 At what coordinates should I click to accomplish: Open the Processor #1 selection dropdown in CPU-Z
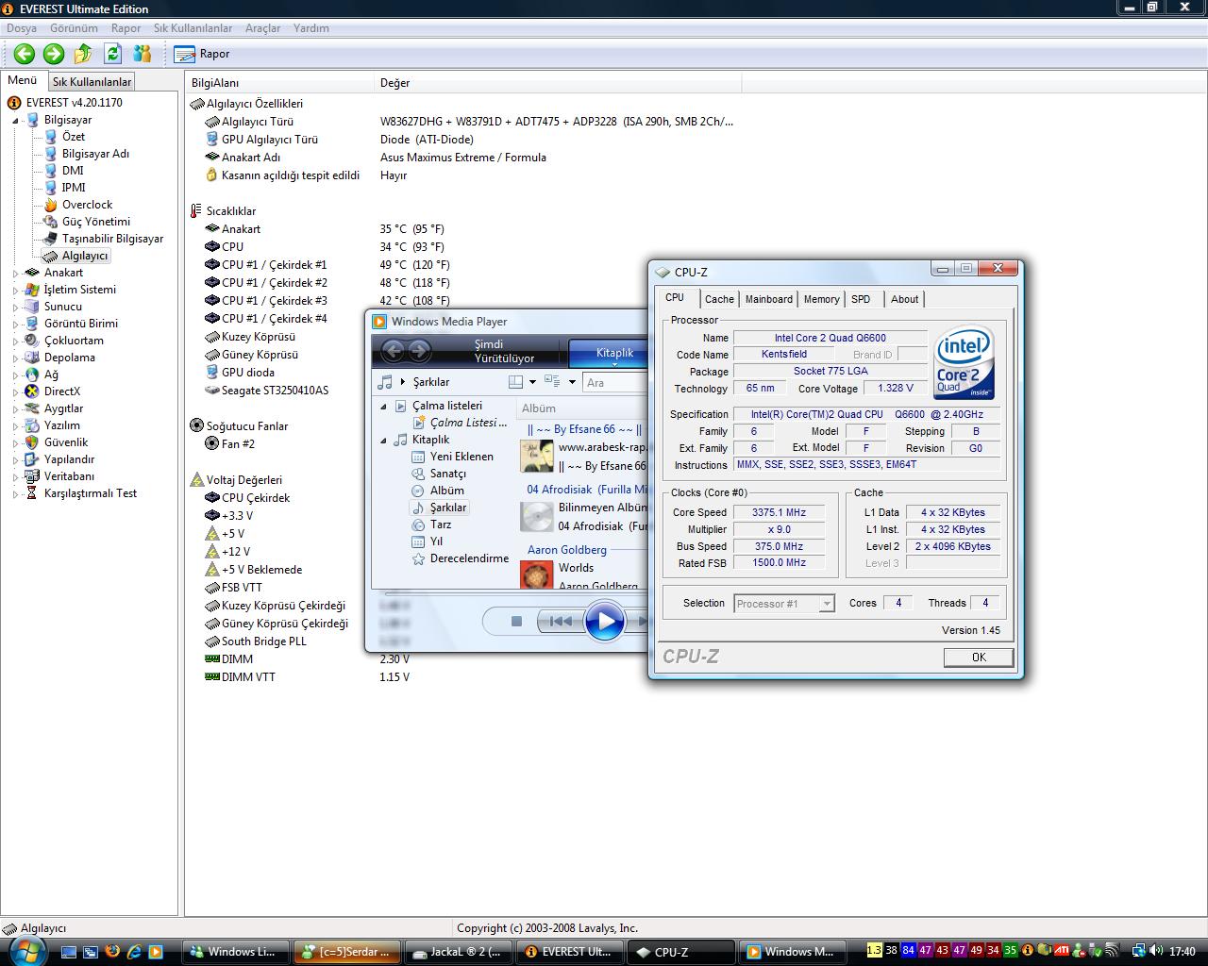827,604
